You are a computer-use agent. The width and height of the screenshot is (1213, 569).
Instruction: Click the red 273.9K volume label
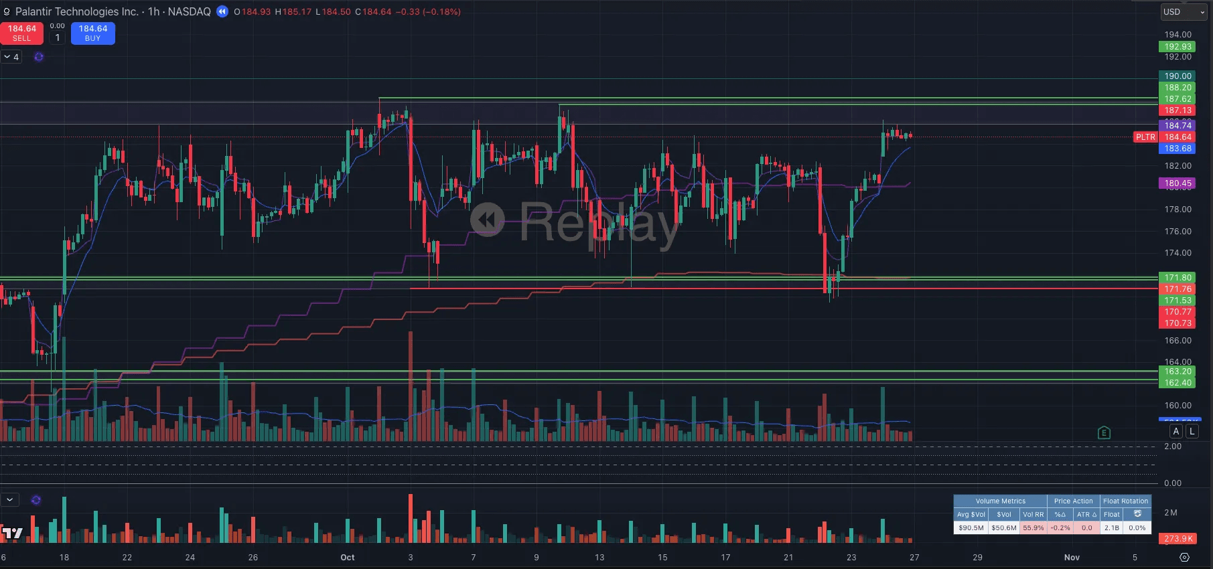(1178, 539)
